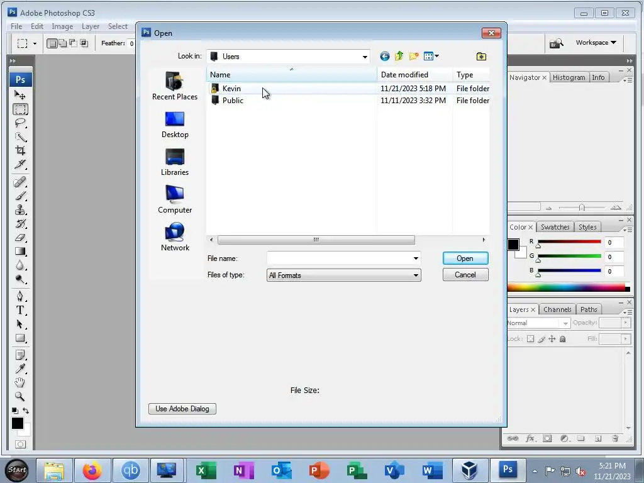Expand the Look in dropdown

pos(365,57)
